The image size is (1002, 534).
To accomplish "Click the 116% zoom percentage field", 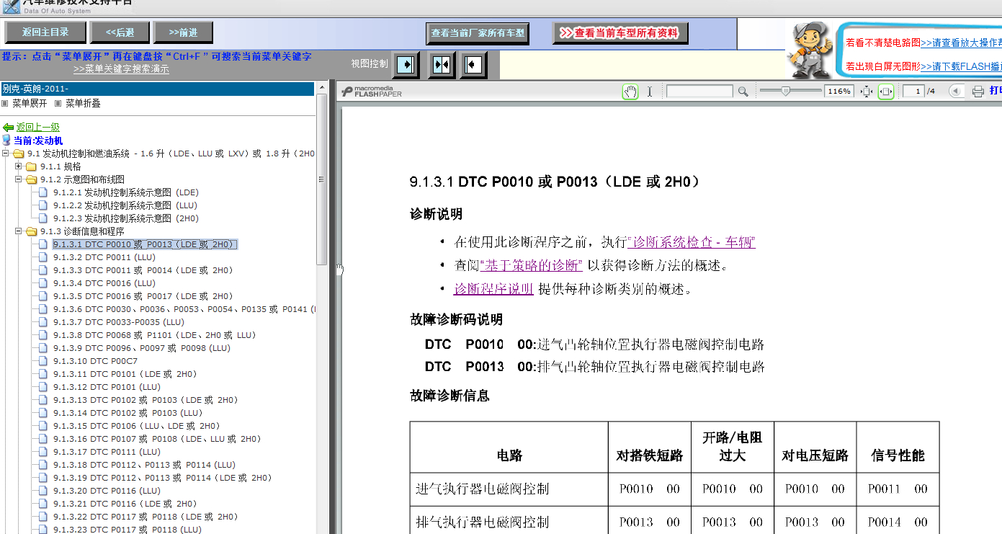I will 839,92.
